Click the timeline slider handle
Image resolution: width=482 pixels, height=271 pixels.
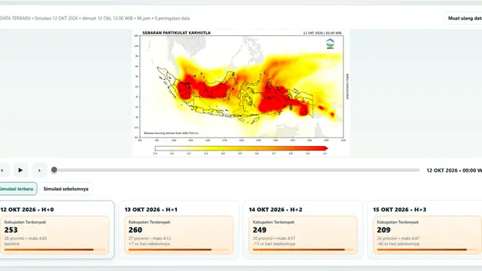54,170
